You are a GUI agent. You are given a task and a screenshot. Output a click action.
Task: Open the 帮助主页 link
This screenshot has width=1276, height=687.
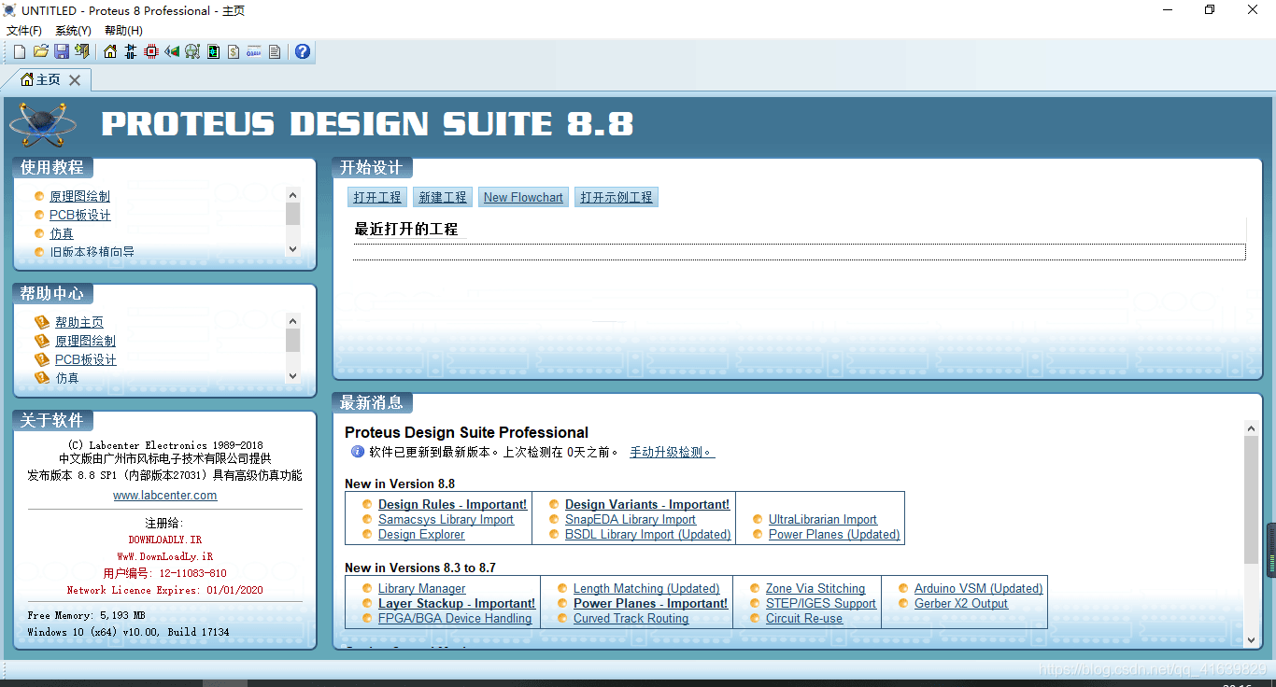click(79, 322)
